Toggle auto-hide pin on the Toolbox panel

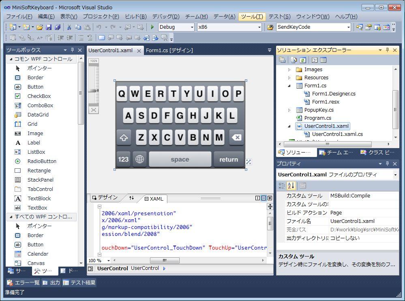[x=73, y=50]
